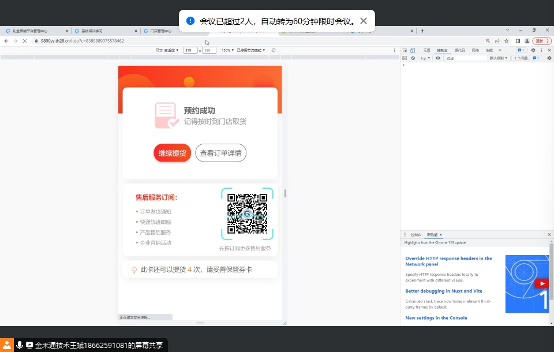This screenshot has height=352, width=554.
Task: Switch to the 元素 tab in DevTools
Action: [x=426, y=50]
